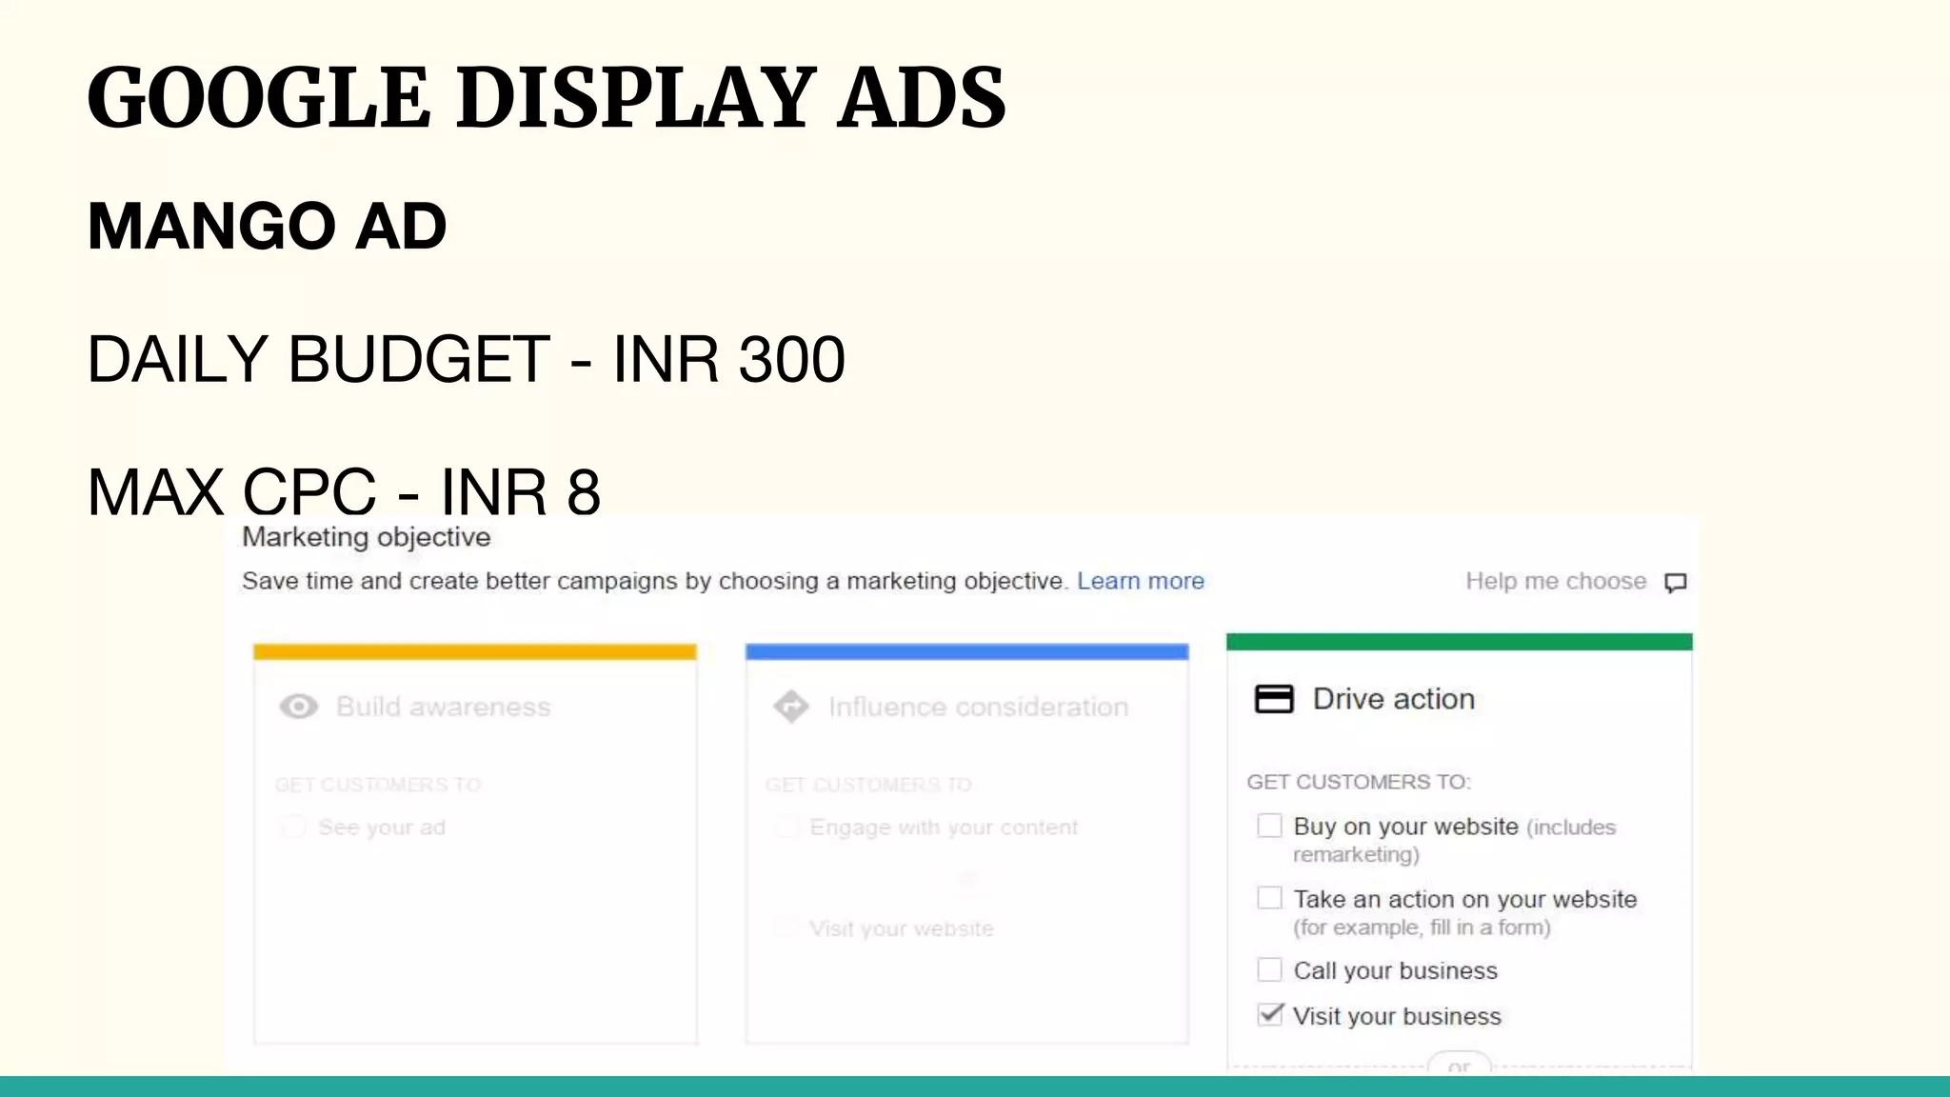Viewport: 1950px width, 1097px height.
Task: Click the Help me choose link
Action: click(1556, 581)
